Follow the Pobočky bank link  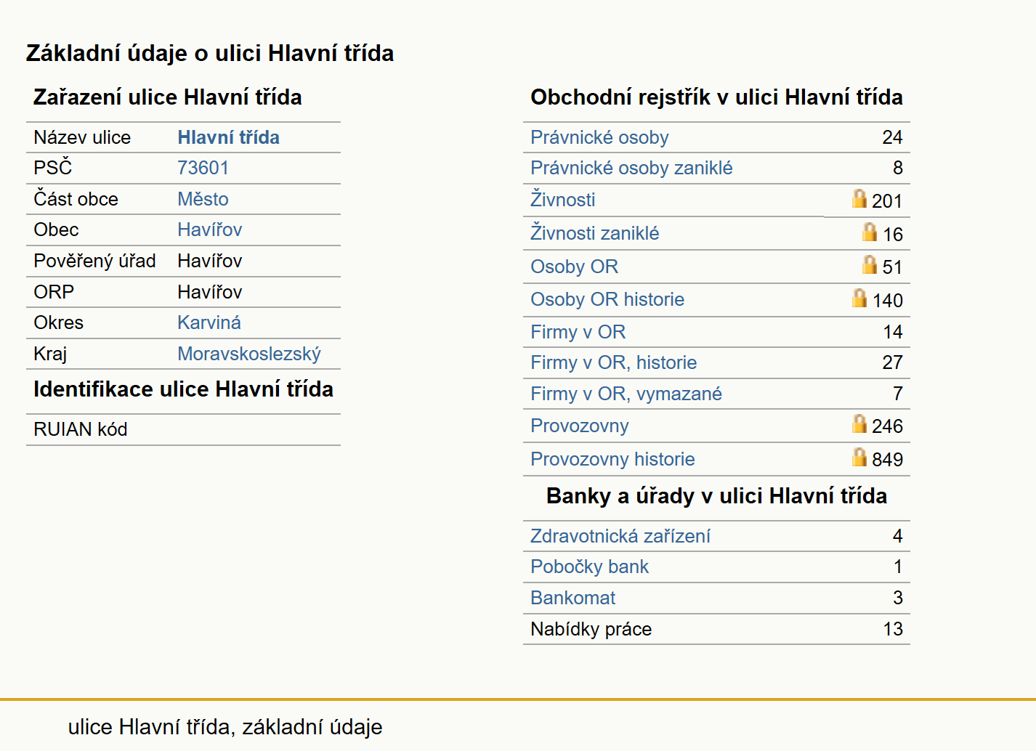coord(589,567)
